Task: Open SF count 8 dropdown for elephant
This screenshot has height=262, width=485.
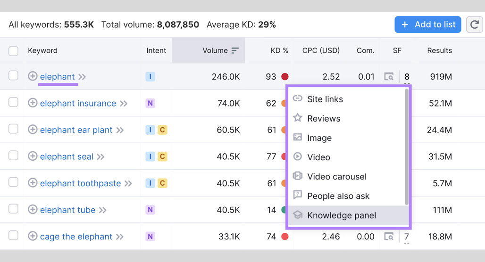Action: [407, 77]
